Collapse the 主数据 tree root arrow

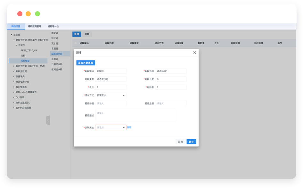click(12, 35)
